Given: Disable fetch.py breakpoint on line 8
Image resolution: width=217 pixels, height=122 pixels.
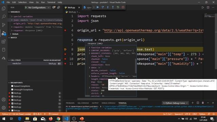Looking at the screenshot, I should (x=12, y=97).
